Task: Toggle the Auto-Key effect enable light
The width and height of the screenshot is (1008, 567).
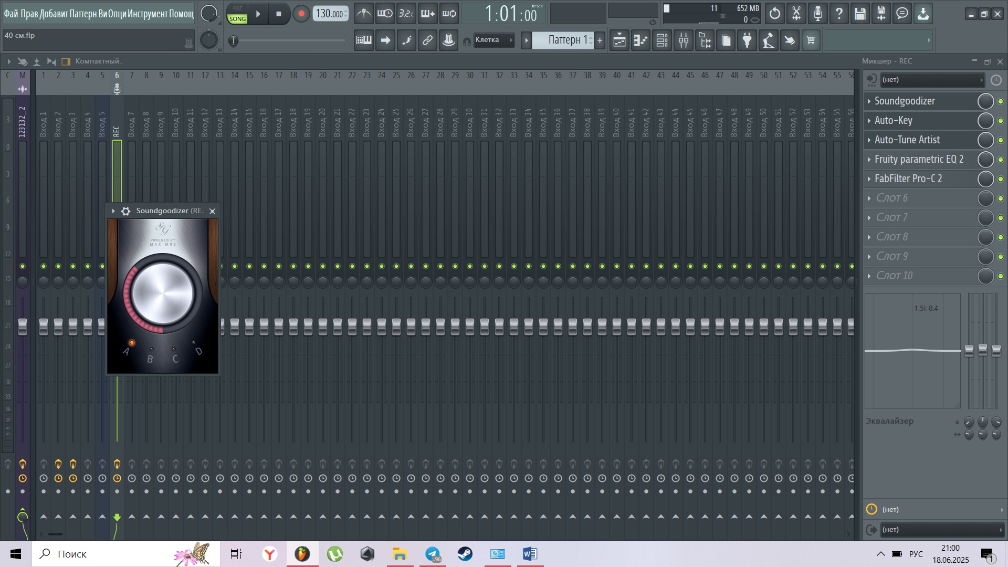Action: click(1001, 121)
